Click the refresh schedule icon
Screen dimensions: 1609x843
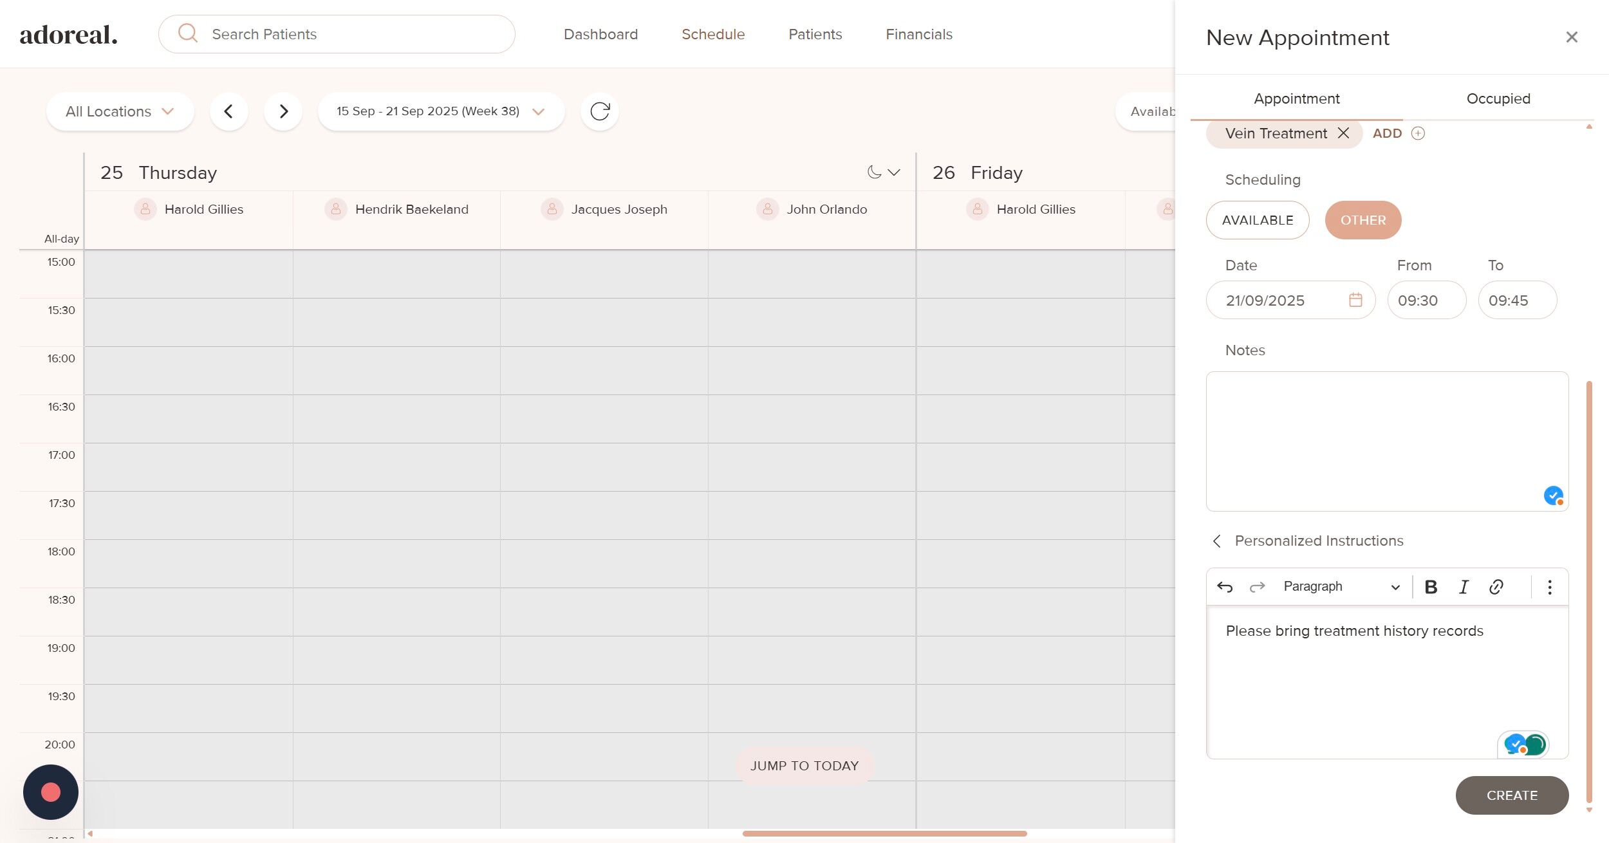tap(599, 111)
